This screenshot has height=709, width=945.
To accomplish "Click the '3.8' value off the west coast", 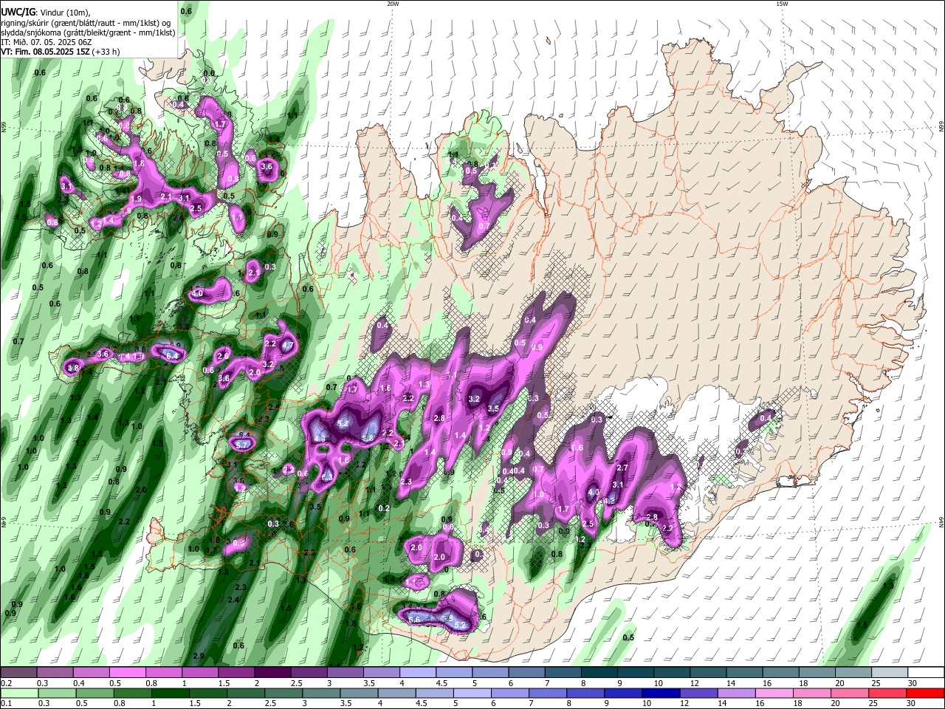I will click(72, 368).
